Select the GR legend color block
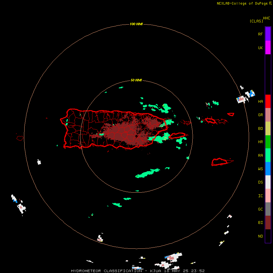This screenshot has width=273, height=273. [x=268, y=115]
